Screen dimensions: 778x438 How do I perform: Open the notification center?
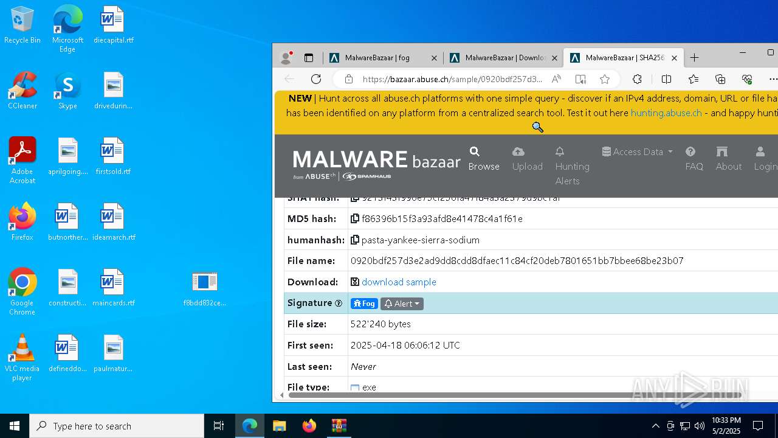[x=758, y=426]
